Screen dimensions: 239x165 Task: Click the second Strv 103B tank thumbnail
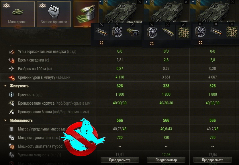(x=166, y=11)
